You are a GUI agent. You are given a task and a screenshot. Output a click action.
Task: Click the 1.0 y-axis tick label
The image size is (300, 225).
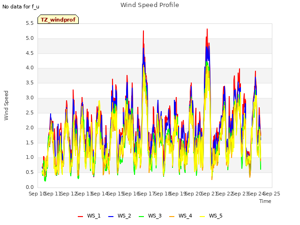[x=30, y=157]
